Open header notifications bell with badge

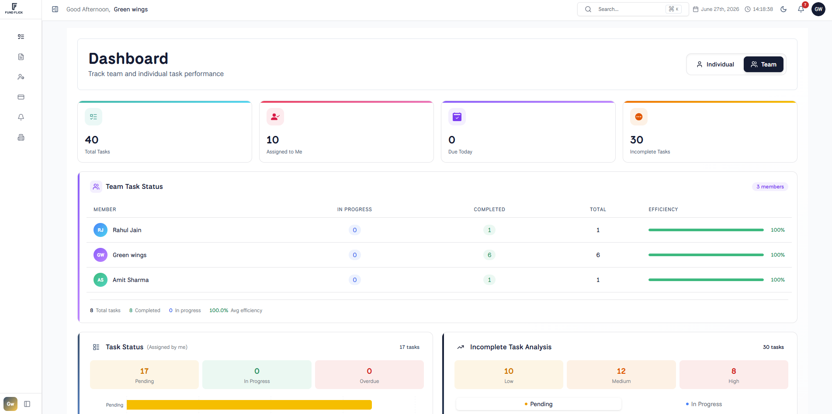[x=801, y=9]
